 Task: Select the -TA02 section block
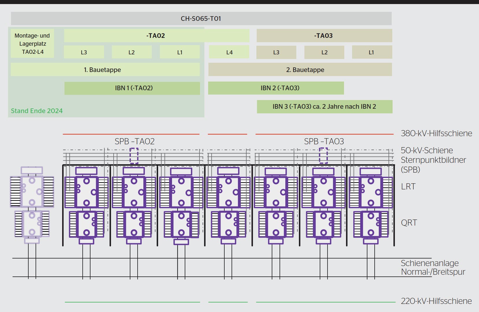coord(156,36)
